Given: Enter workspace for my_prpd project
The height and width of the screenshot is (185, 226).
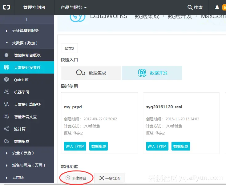Looking at the screenshot, I should pyautogui.click(x=75, y=146).
